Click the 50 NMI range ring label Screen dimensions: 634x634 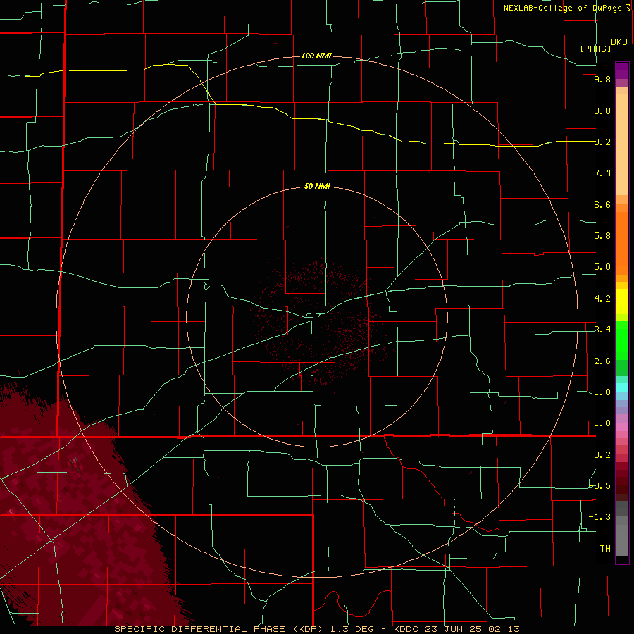[x=317, y=186]
